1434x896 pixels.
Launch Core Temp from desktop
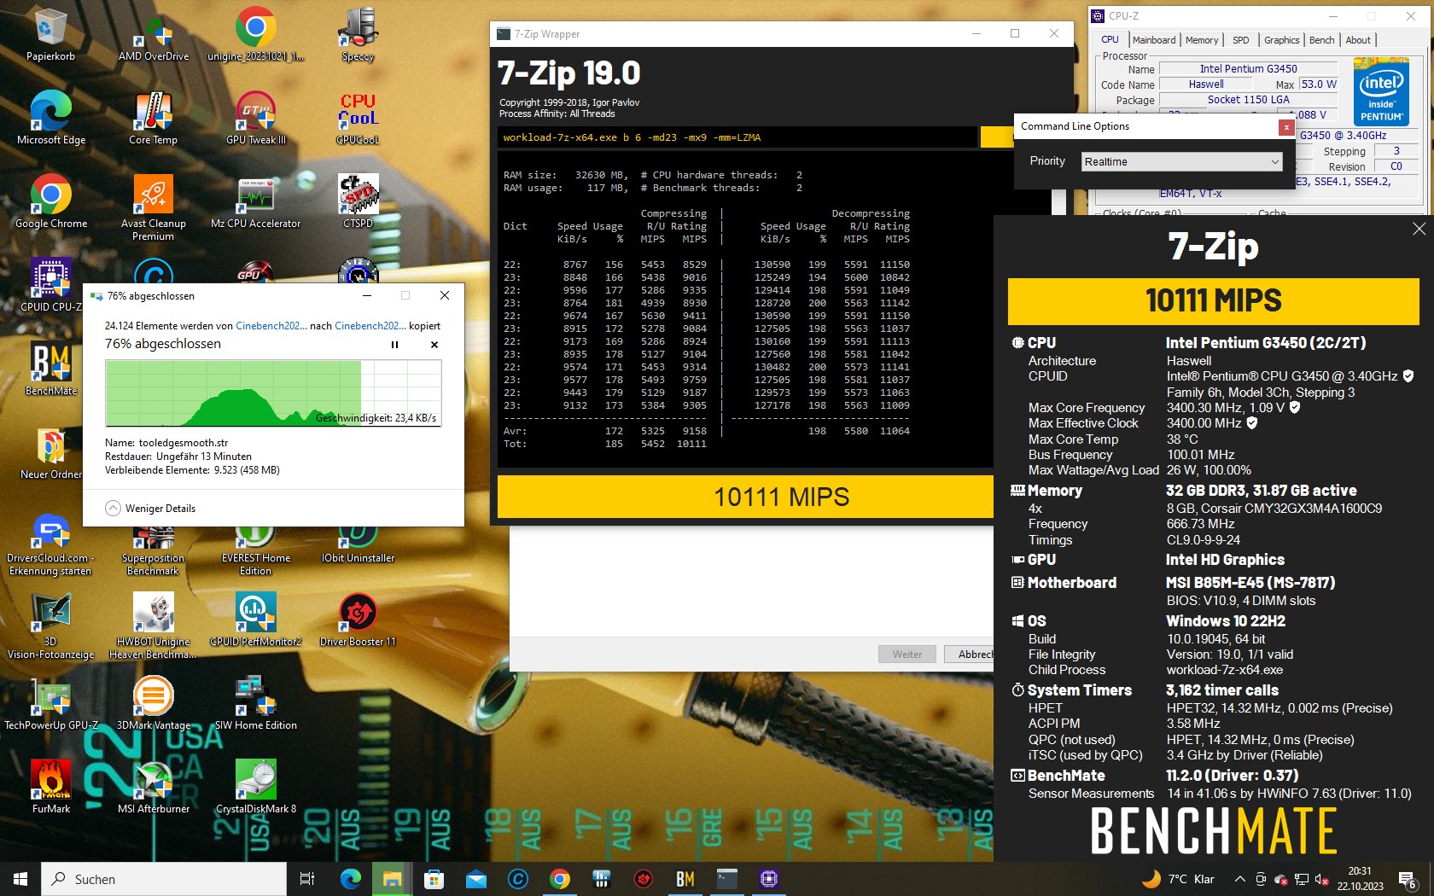[x=154, y=118]
